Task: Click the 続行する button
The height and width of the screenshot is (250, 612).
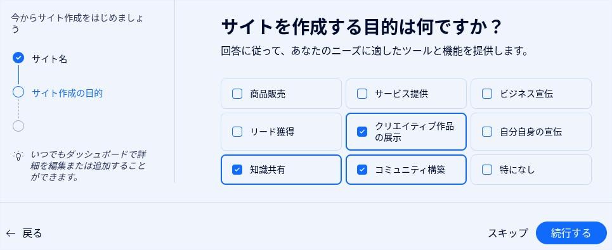Action: 571,233
